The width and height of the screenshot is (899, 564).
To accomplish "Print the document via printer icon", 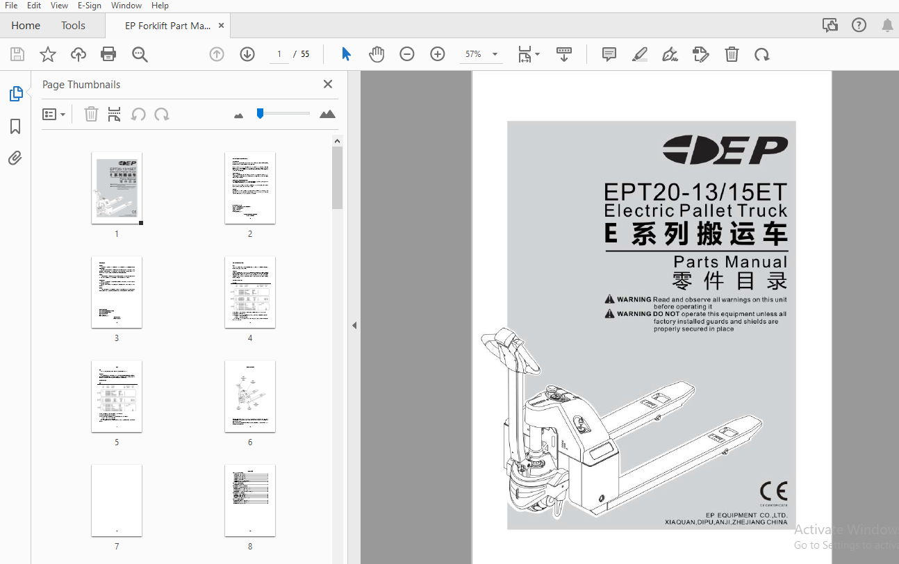I will click(108, 54).
